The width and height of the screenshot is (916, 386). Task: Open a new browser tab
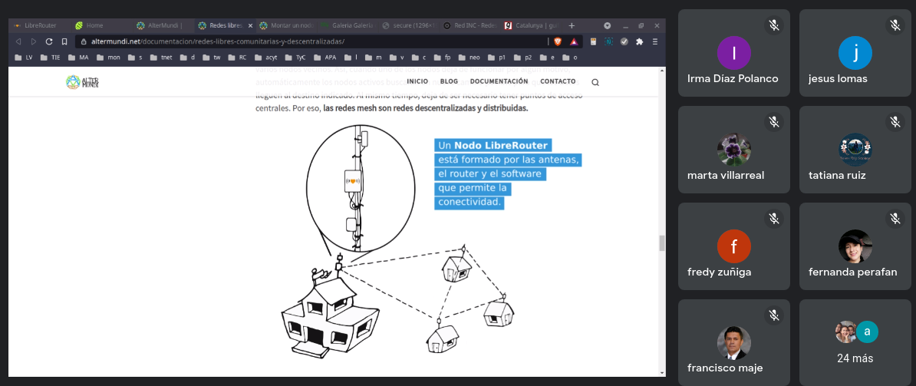pyautogui.click(x=572, y=25)
